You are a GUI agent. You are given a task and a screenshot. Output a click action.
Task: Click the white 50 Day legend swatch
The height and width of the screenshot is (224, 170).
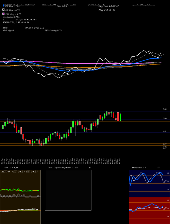[x=3, y=10]
